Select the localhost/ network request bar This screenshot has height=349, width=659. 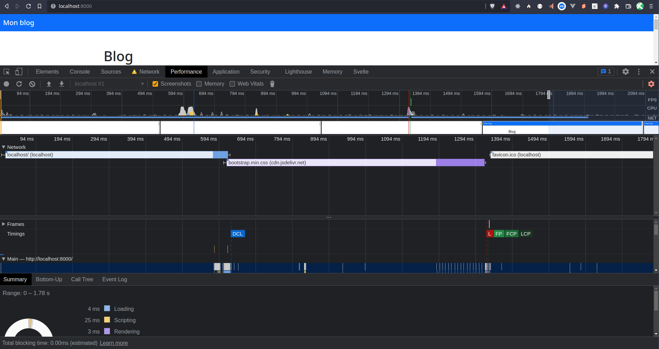[117, 155]
